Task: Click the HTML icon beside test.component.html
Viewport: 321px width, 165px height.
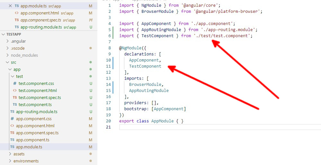Action: coord(15,91)
